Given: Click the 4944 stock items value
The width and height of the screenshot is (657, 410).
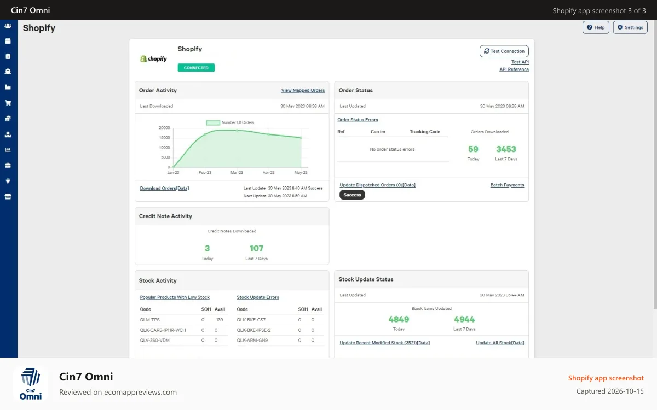Looking at the screenshot, I should point(464,319).
